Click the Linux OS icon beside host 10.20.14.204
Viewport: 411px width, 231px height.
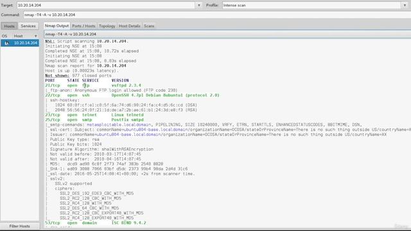(7, 43)
